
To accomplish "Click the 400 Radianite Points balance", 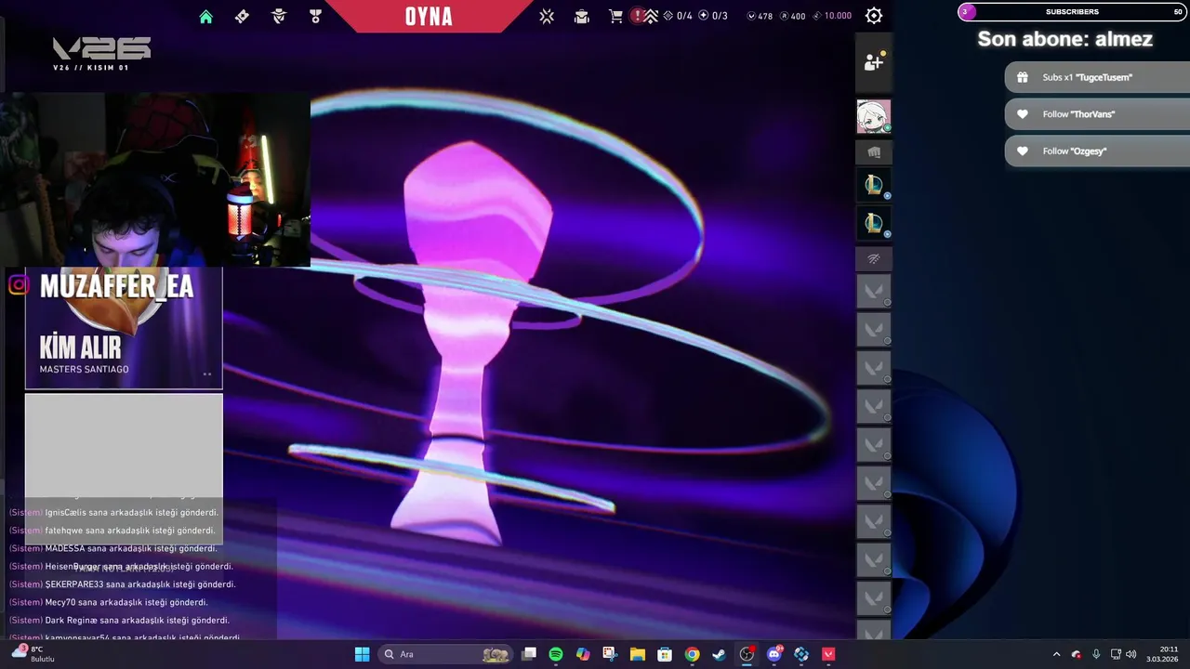I will (x=793, y=16).
